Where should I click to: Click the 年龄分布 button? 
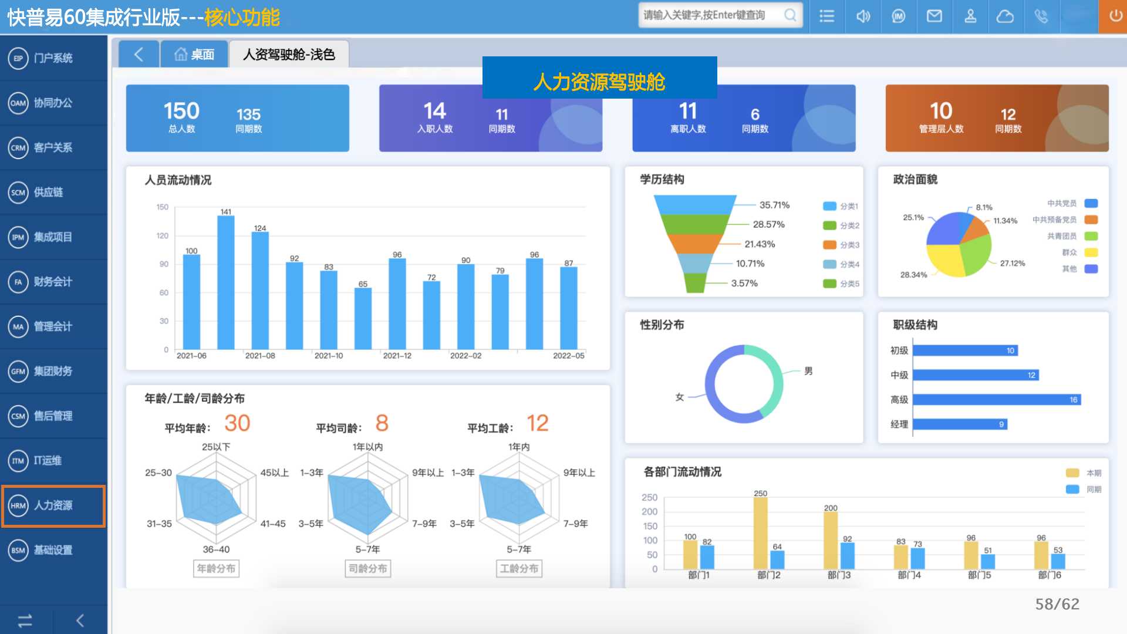point(216,568)
